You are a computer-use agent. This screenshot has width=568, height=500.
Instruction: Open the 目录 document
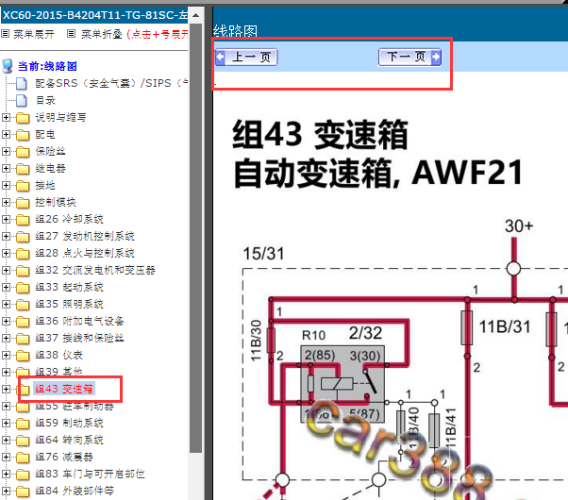[45, 100]
